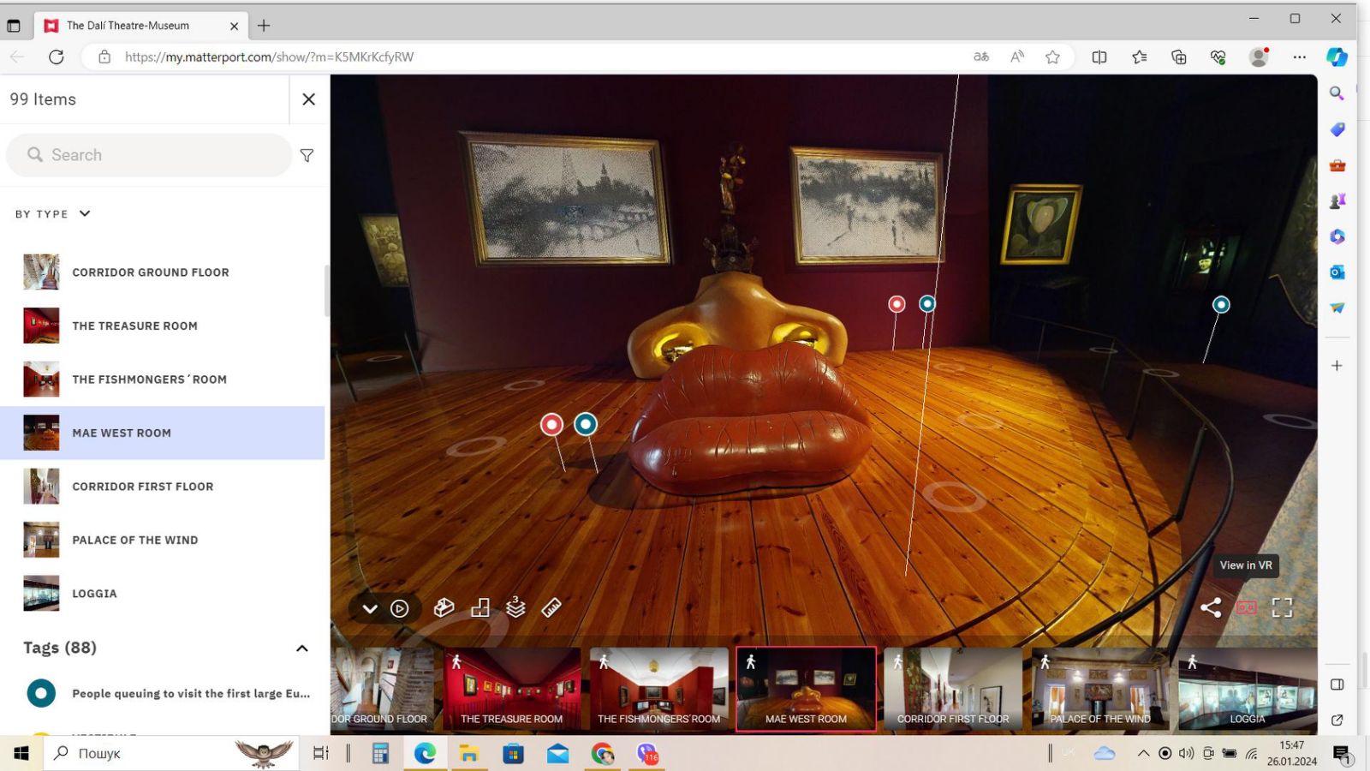
Task: Jump to MAE WEST ROOM reel thumbnail
Action: [x=806, y=689]
